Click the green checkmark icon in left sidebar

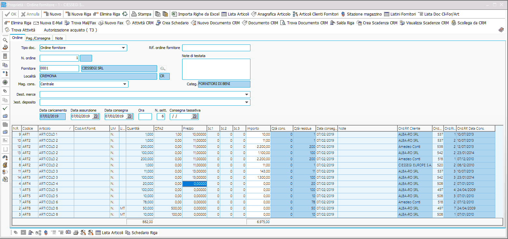5,109
